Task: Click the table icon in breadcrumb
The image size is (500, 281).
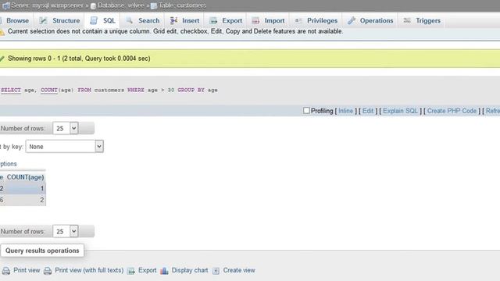Action: [x=154, y=5]
